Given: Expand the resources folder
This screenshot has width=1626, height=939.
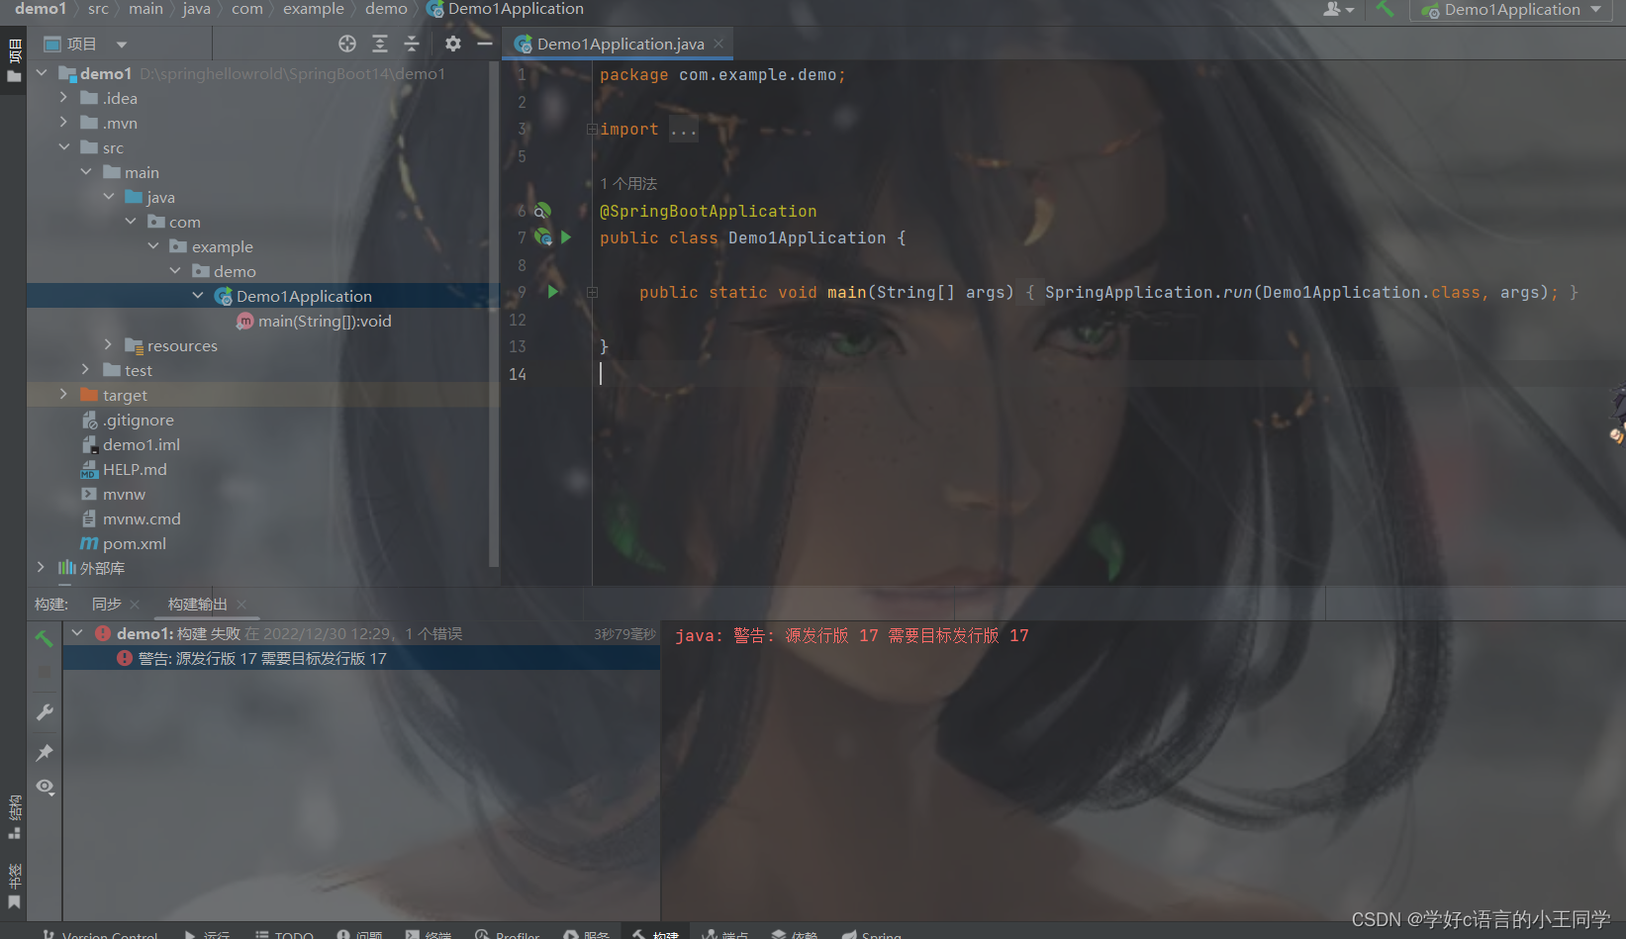Looking at the screenshot, I should click(108, 345).
